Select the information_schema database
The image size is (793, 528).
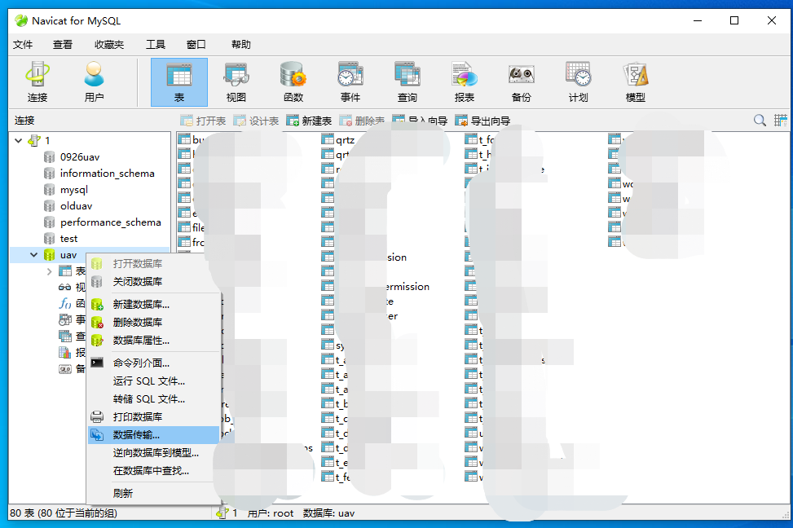(108, 173)
